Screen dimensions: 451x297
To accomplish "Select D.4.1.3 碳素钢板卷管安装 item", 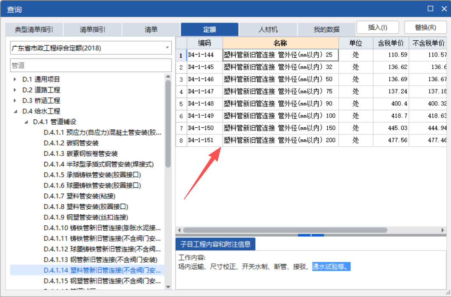I will [x=80, y=154].
